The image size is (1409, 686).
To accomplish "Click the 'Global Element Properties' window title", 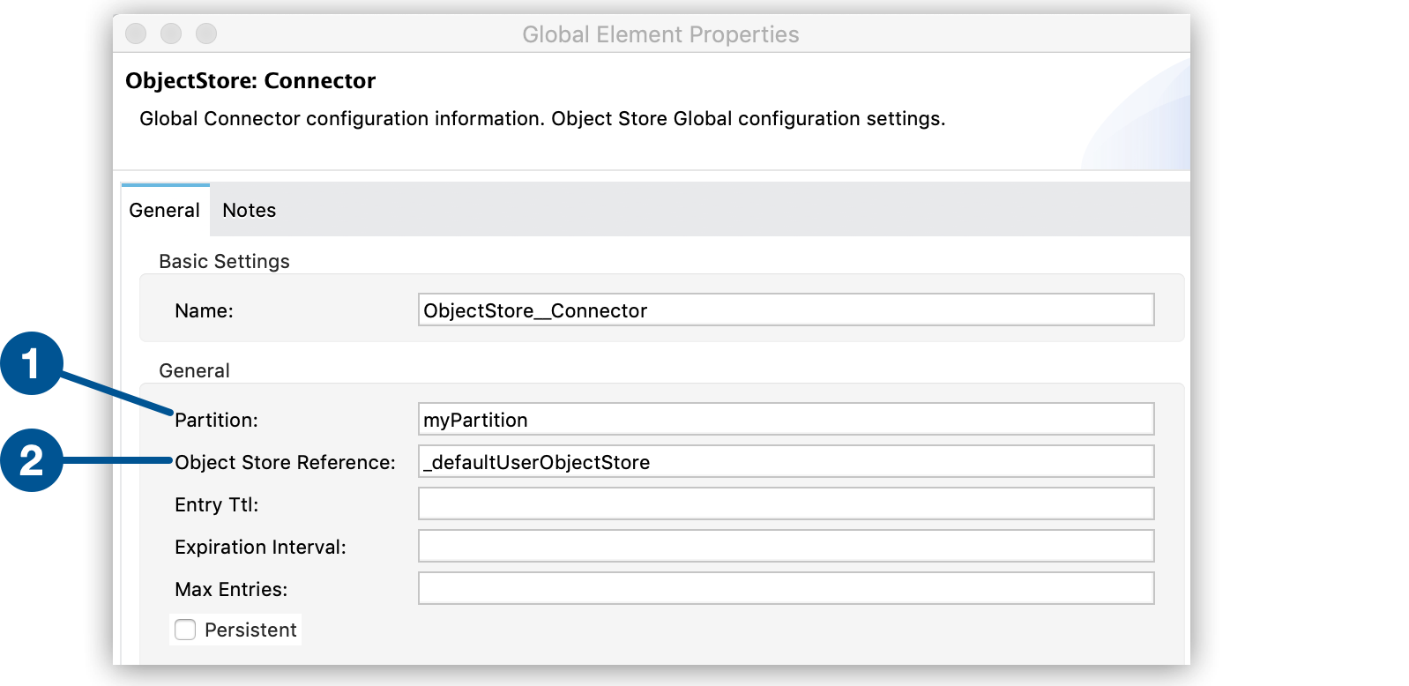I will pyautogui.click(x=660, y=34).
